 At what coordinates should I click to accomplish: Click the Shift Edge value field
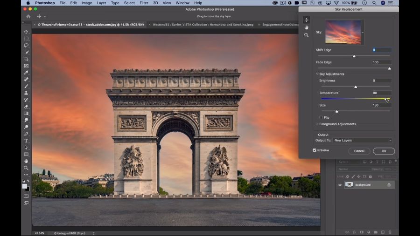point(382,50)
